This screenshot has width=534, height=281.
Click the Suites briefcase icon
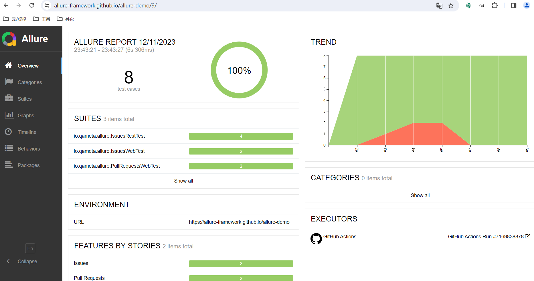point(9,98)
